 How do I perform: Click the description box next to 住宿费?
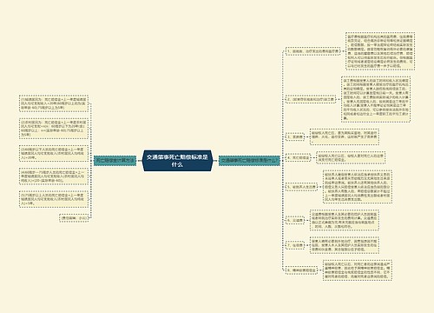pyautogui.click(x=345, y=245)
